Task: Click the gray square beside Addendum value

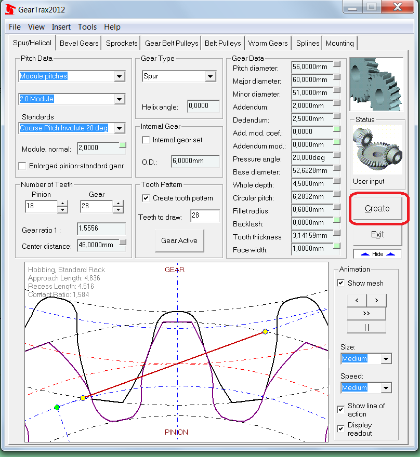Action: pos(337,103)
